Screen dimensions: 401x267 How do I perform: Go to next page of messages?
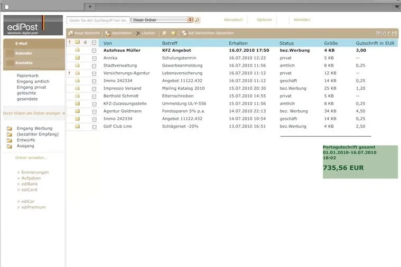389,33
